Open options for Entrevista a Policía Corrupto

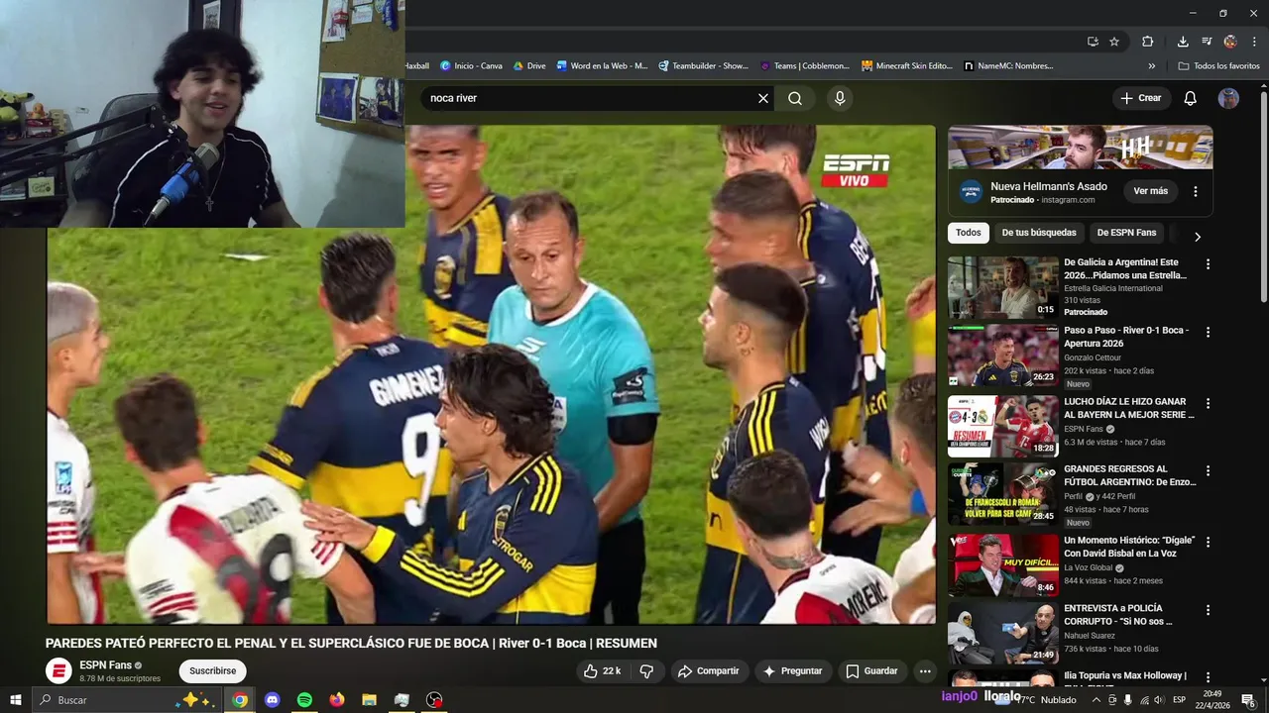(x=1208, y=610)
